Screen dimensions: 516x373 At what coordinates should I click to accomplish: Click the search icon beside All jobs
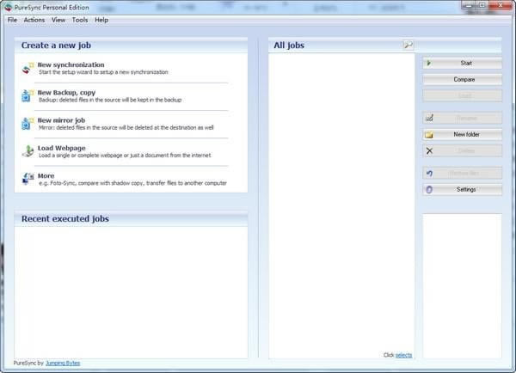click(408, 45)
